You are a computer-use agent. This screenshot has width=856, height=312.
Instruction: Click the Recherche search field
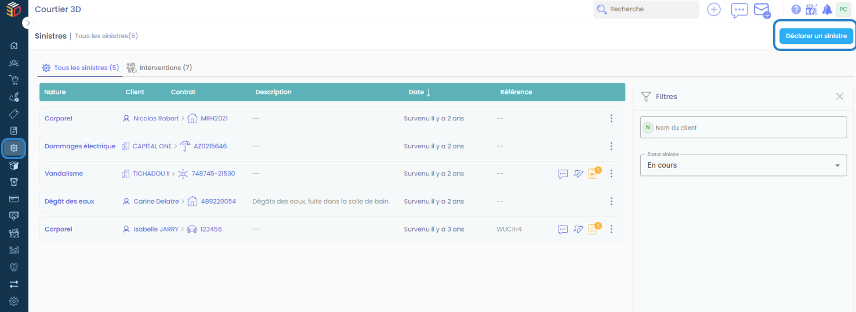pos(646,9)
